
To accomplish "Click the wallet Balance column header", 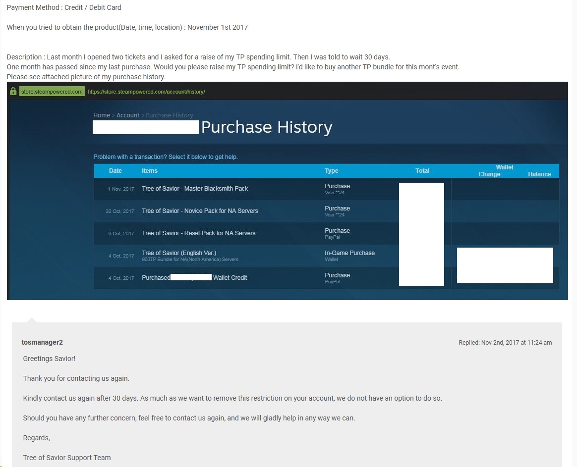I will (x=539, y=174).
